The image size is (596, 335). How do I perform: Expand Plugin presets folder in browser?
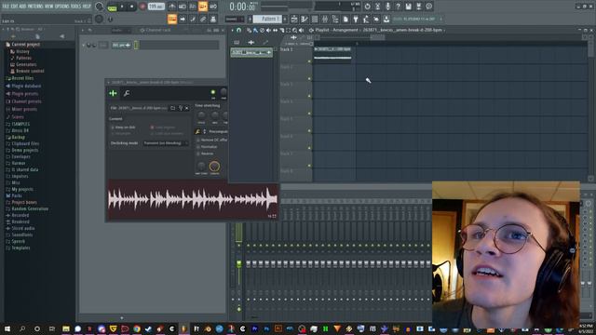(x=25, y=94)
